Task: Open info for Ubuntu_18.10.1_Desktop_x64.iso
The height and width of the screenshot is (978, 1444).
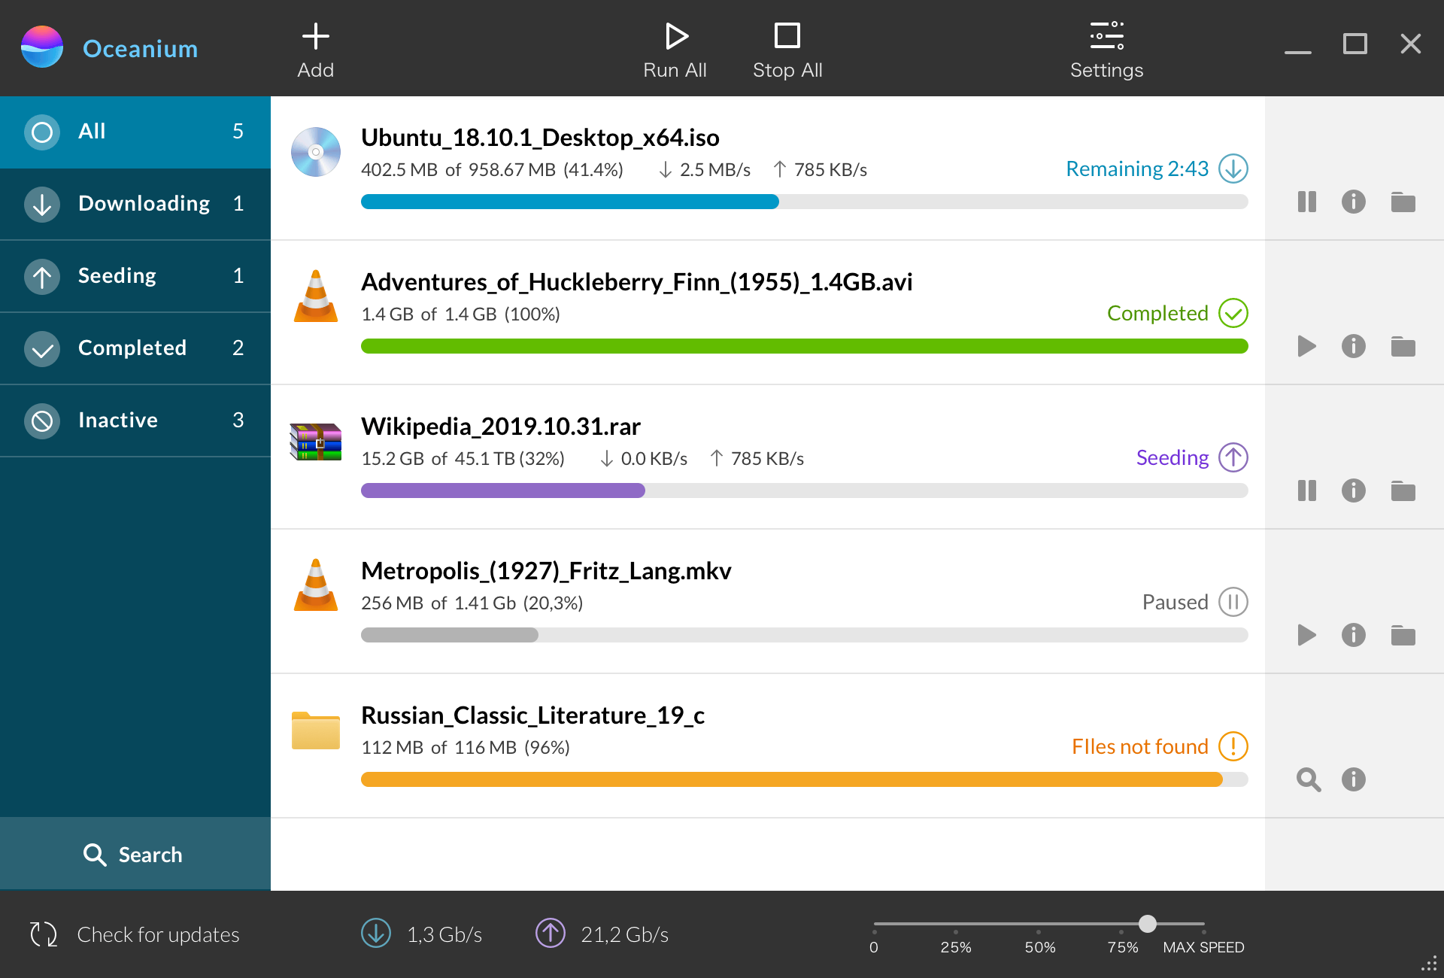Action: tap(1353, 202)
